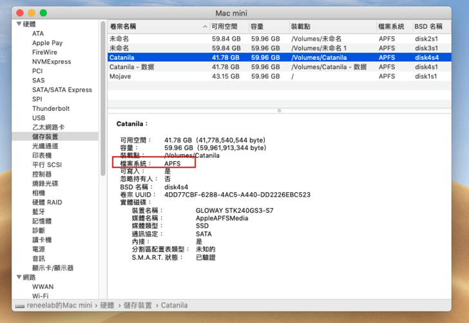
Task: Click the AppleAPFSMedia media name
Action: pyautogui.click(x=222, y=218)
